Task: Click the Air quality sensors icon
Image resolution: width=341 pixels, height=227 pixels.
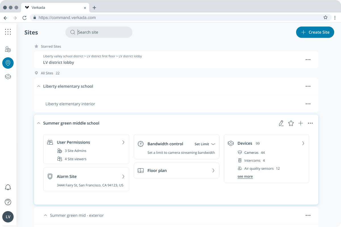Action: (240, 168)
